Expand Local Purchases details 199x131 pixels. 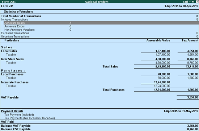[99, 74]
